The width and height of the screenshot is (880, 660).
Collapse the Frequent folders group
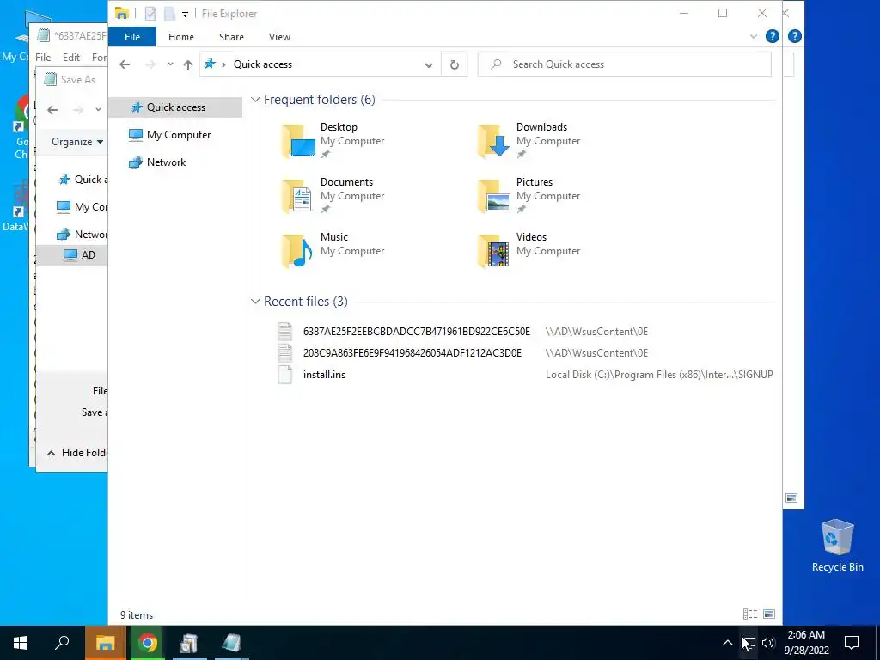coord(255,100)
